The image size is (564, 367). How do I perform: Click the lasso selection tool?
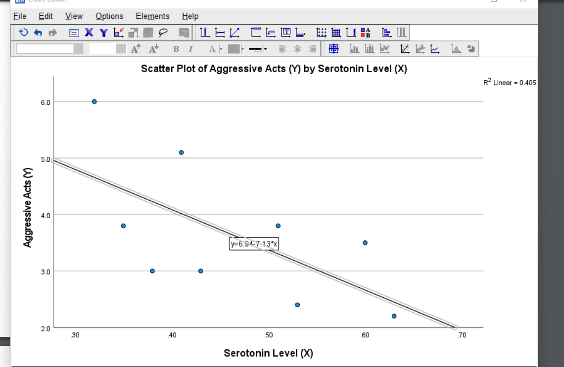click(163, 33)
